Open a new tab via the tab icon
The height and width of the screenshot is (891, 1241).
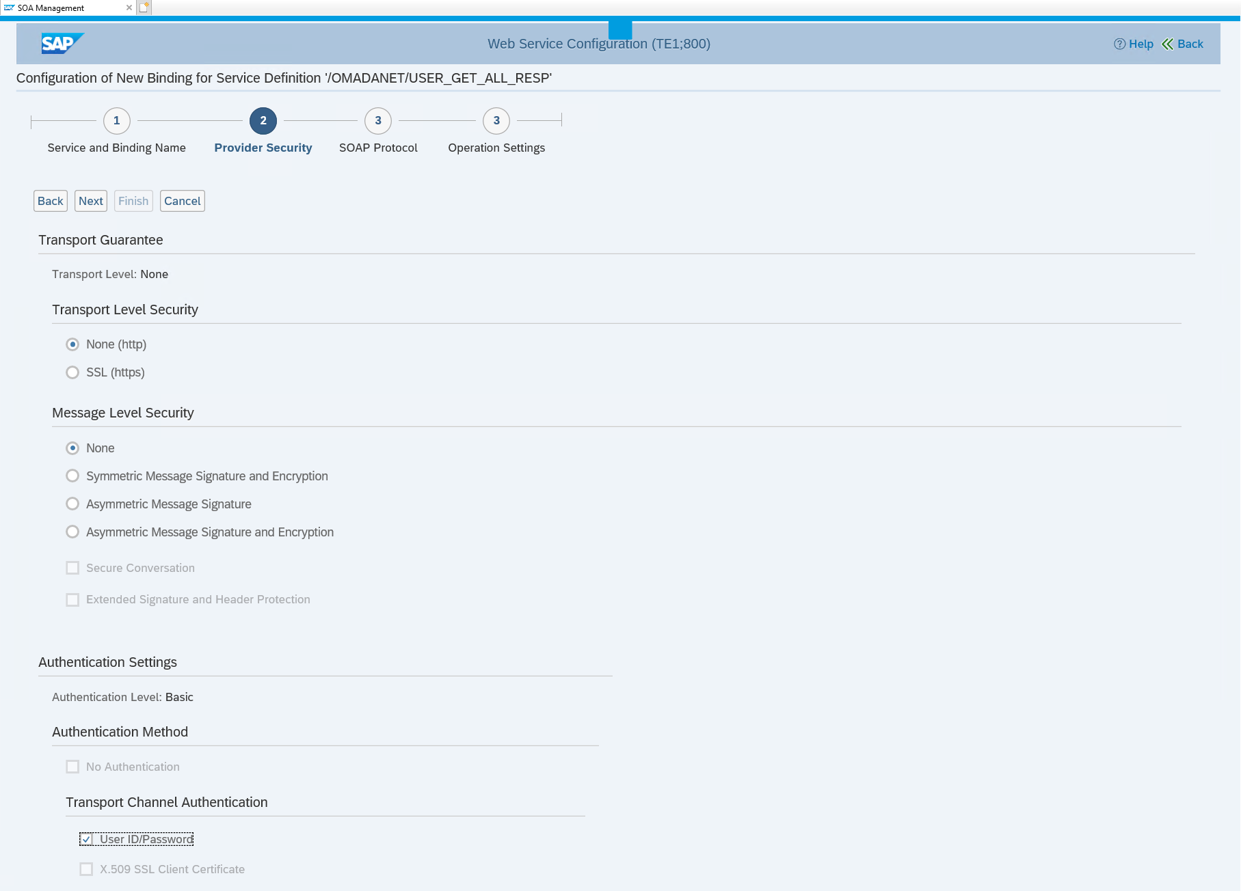click(144, 8)
